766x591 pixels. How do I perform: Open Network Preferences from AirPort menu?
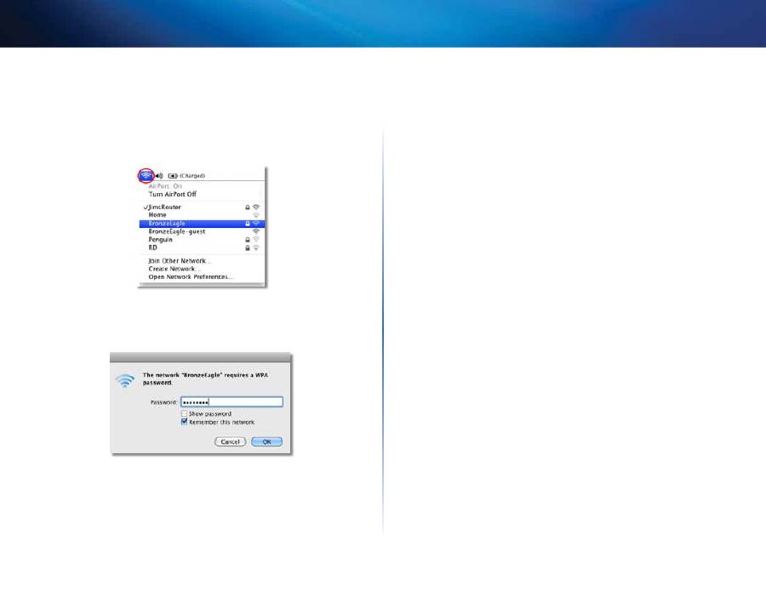click(x=190, y=277)
